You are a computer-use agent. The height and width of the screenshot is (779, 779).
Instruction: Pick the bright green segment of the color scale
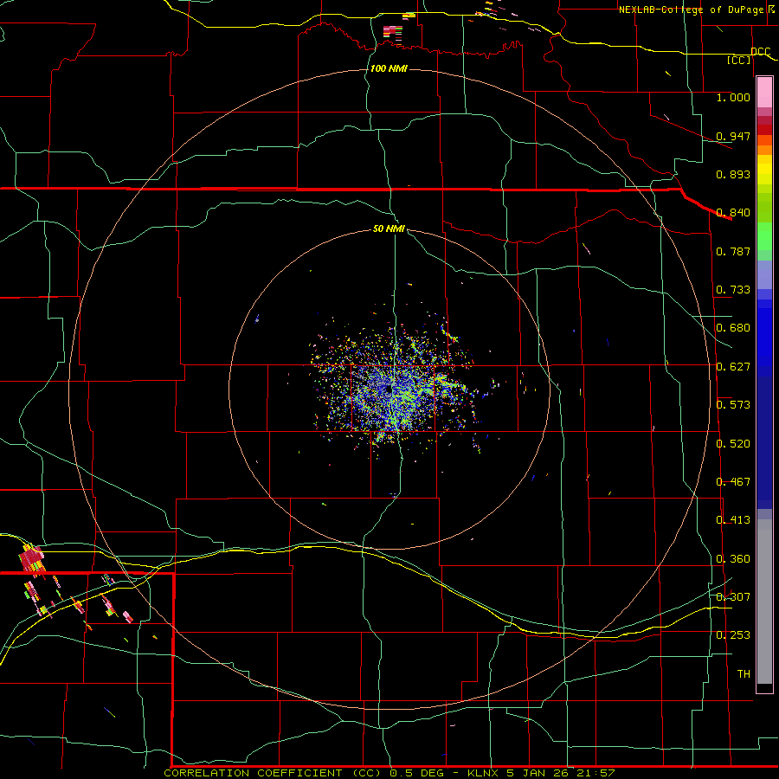[764, 236]
